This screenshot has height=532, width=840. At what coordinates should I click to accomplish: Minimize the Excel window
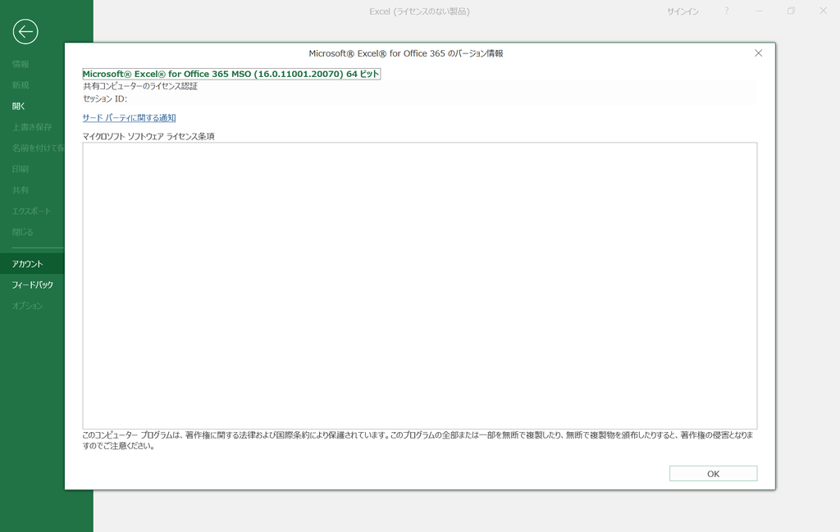click(759, 11)
